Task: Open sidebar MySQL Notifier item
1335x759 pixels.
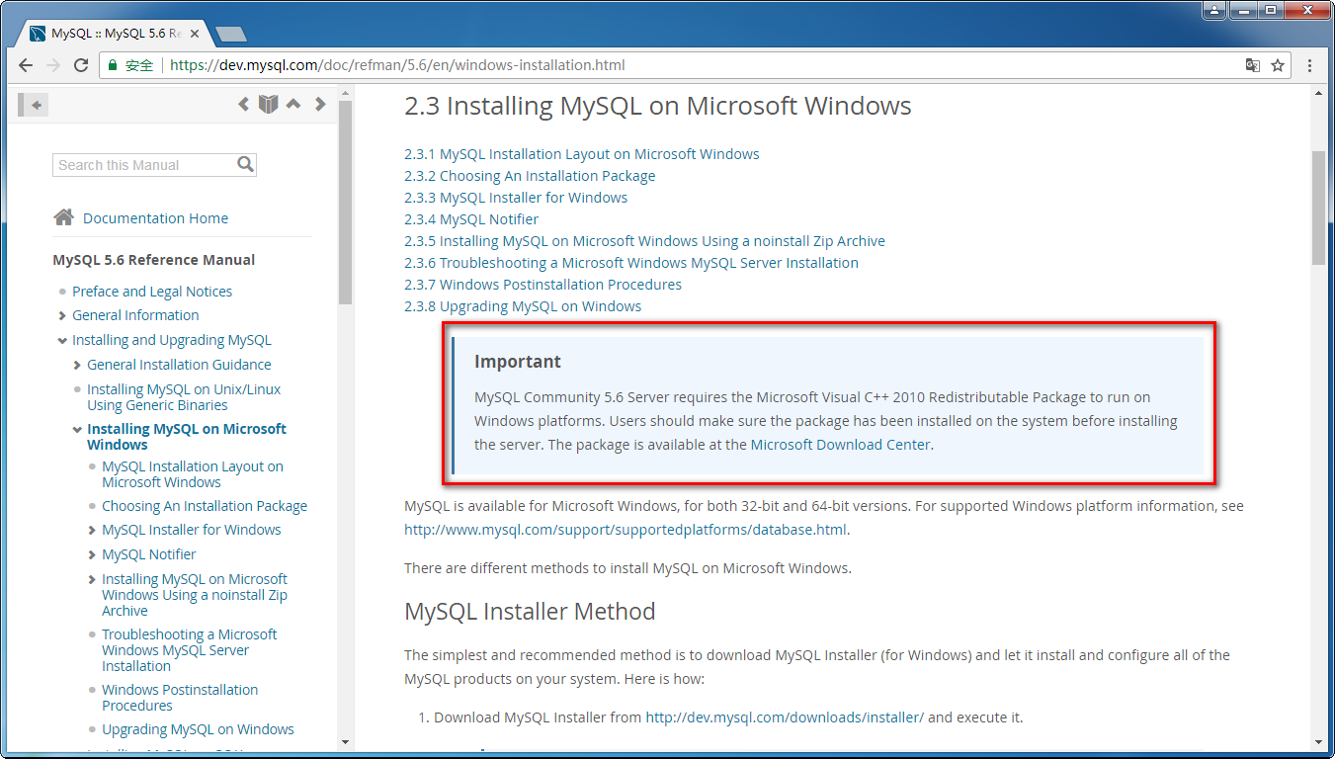Action: (149, 554)
